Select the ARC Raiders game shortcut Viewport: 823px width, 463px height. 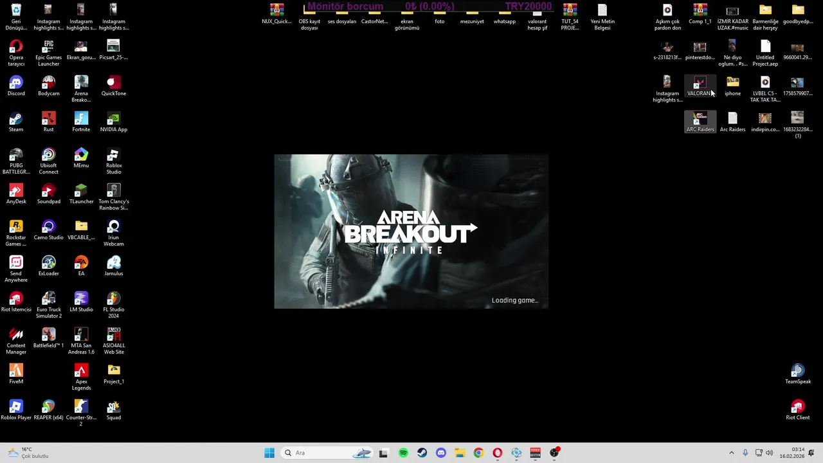(x=700, y=122)
